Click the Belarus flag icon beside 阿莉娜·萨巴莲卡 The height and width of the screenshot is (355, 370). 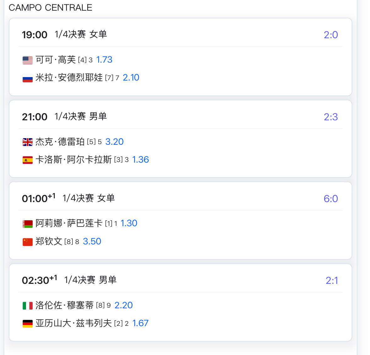click(28, 224)
